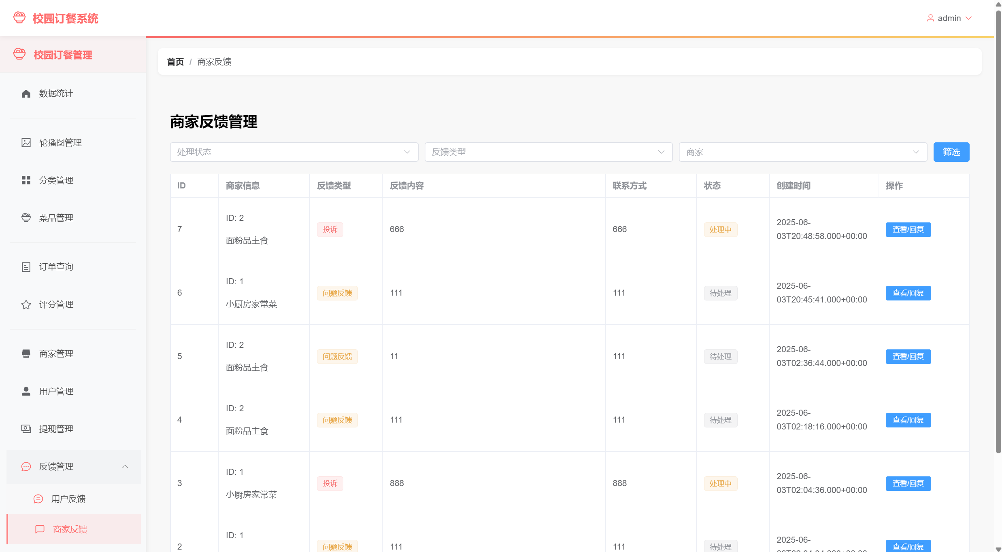Screen dimensions: 1002x552
Task: Click the shop icon for 商家管理
Action: pyautogui.click(x=26, y=354)
